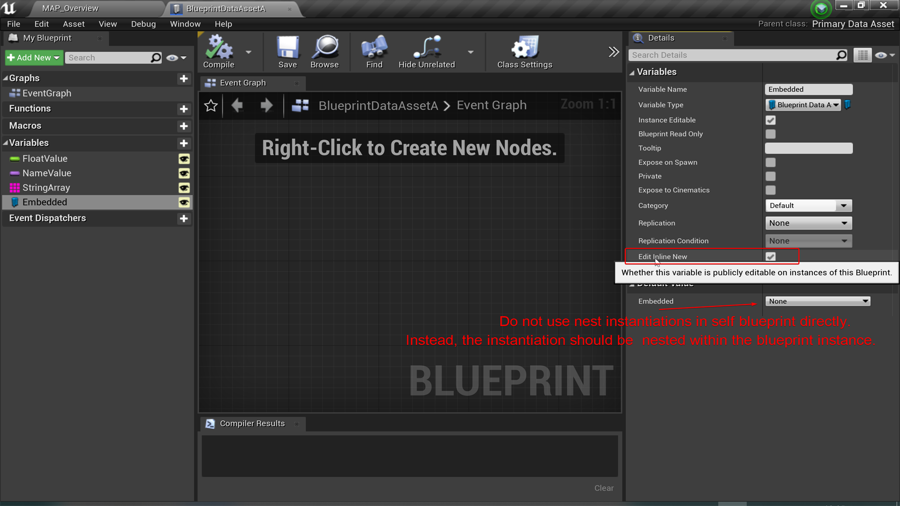Switch to the MAP_Overview tab

[x=70, y=8]
